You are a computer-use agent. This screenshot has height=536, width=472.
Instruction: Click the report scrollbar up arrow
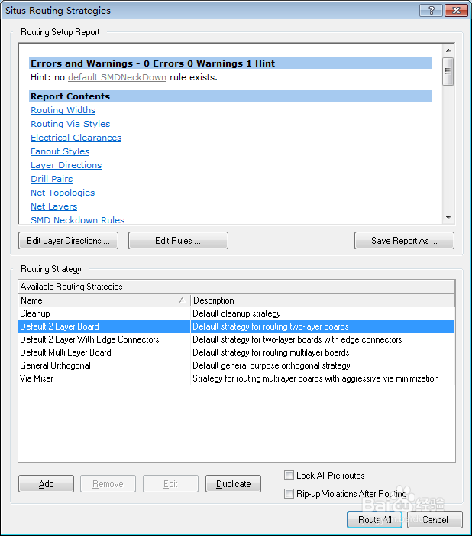(448, 50)
